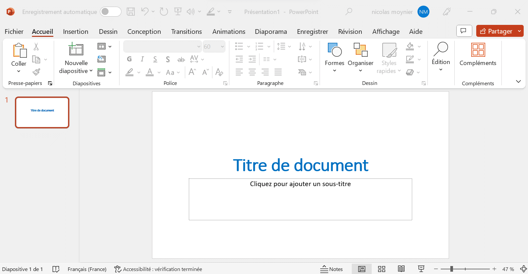
Task: Click the New slide icon
Action: [x=76, y=49]
